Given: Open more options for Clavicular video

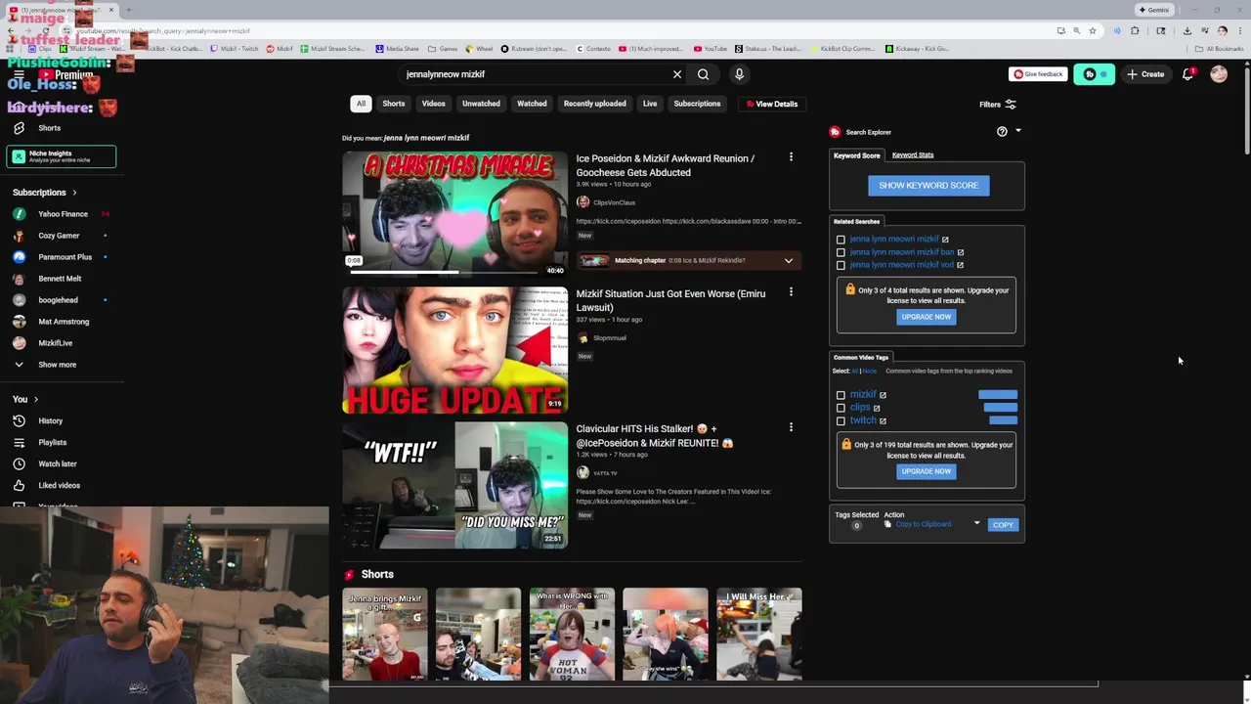Looking at the screenshot, I should pos(791,427).
